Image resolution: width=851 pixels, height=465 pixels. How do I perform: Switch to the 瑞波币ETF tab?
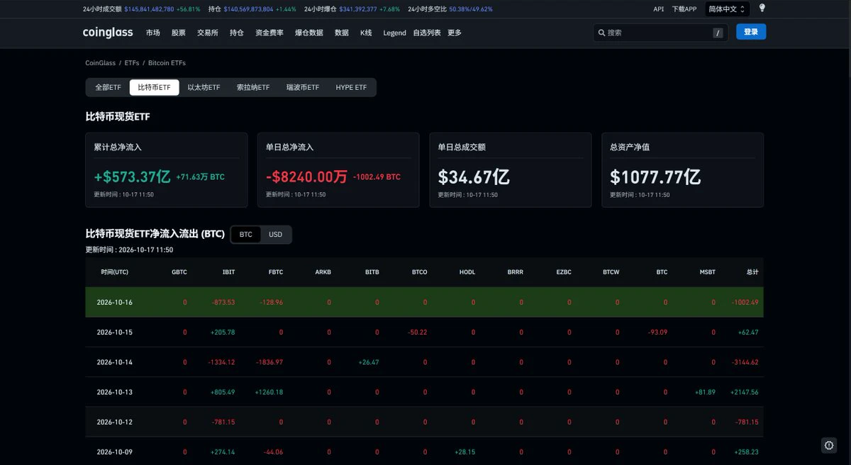[303, 87]
